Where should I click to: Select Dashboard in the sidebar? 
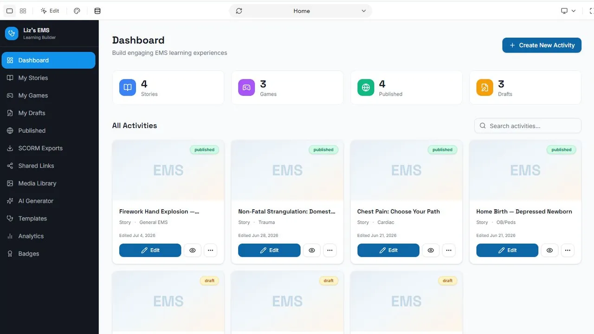coord(49,60)
